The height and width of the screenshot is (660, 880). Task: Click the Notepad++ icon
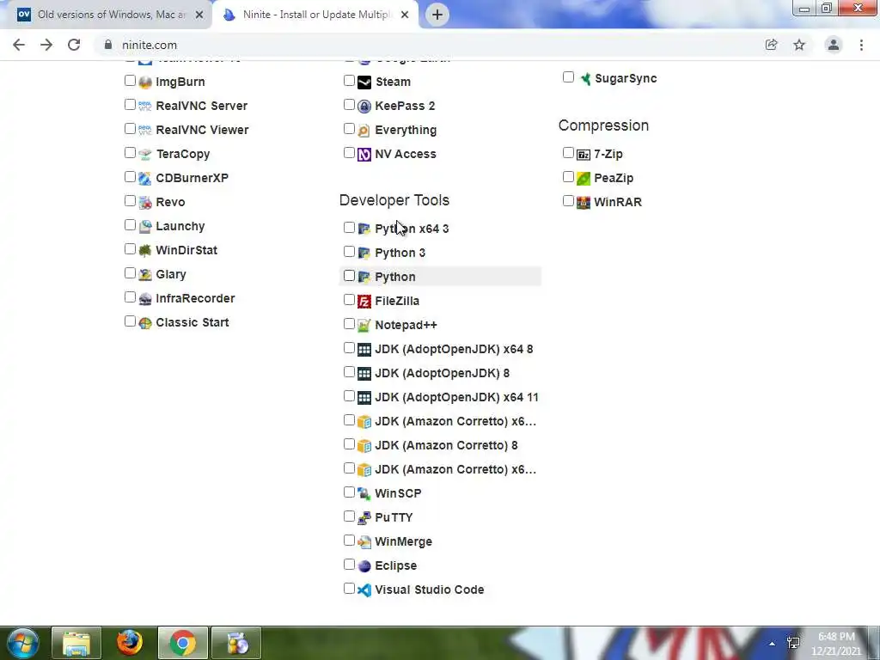tap(364, 326)
